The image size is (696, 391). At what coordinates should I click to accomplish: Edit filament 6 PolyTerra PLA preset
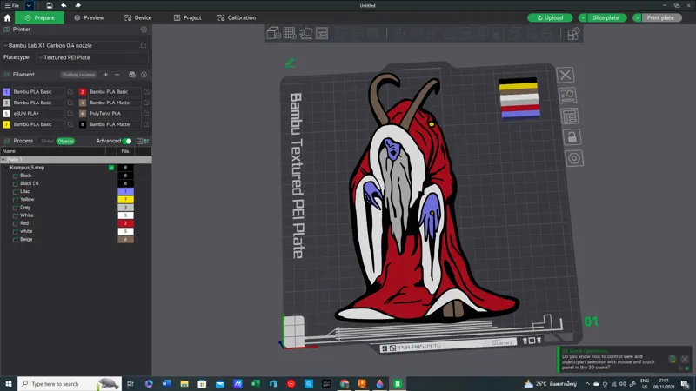pyautogui.click(x=146, y=114)
